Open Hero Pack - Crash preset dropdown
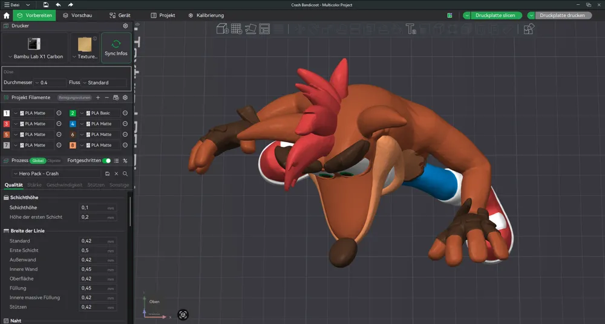 point(57,173)
